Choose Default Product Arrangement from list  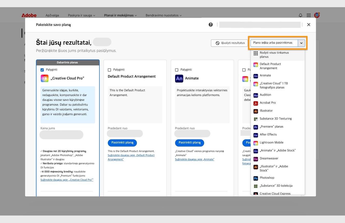[x=278, y=66]
